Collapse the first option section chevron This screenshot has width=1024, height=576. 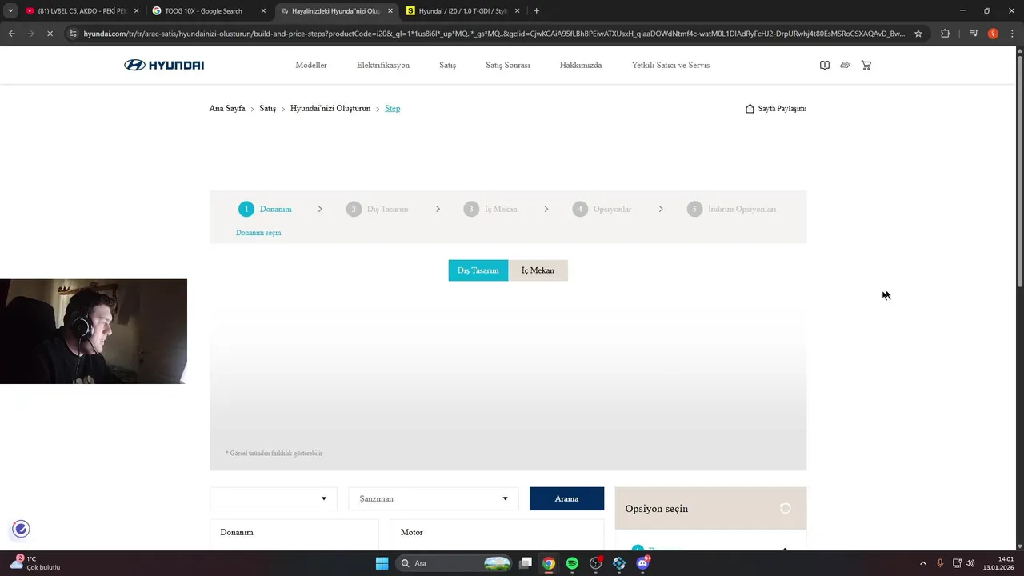tap(785, 549)
